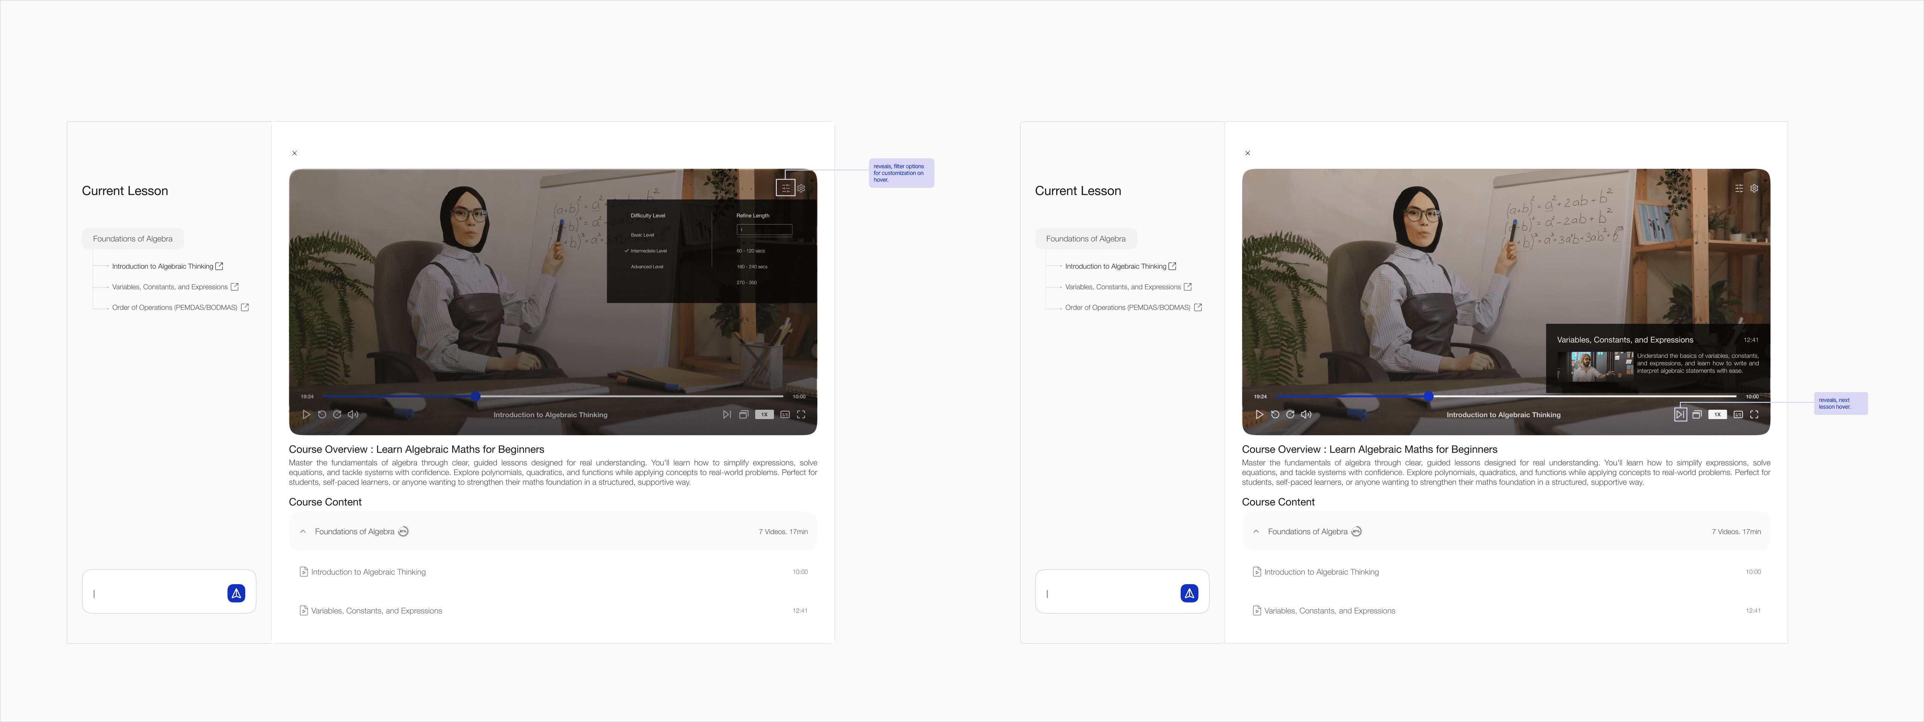Select the 180 - 240 secs length option
This screenshot has height=722, width=1924.
click(752, 266)
